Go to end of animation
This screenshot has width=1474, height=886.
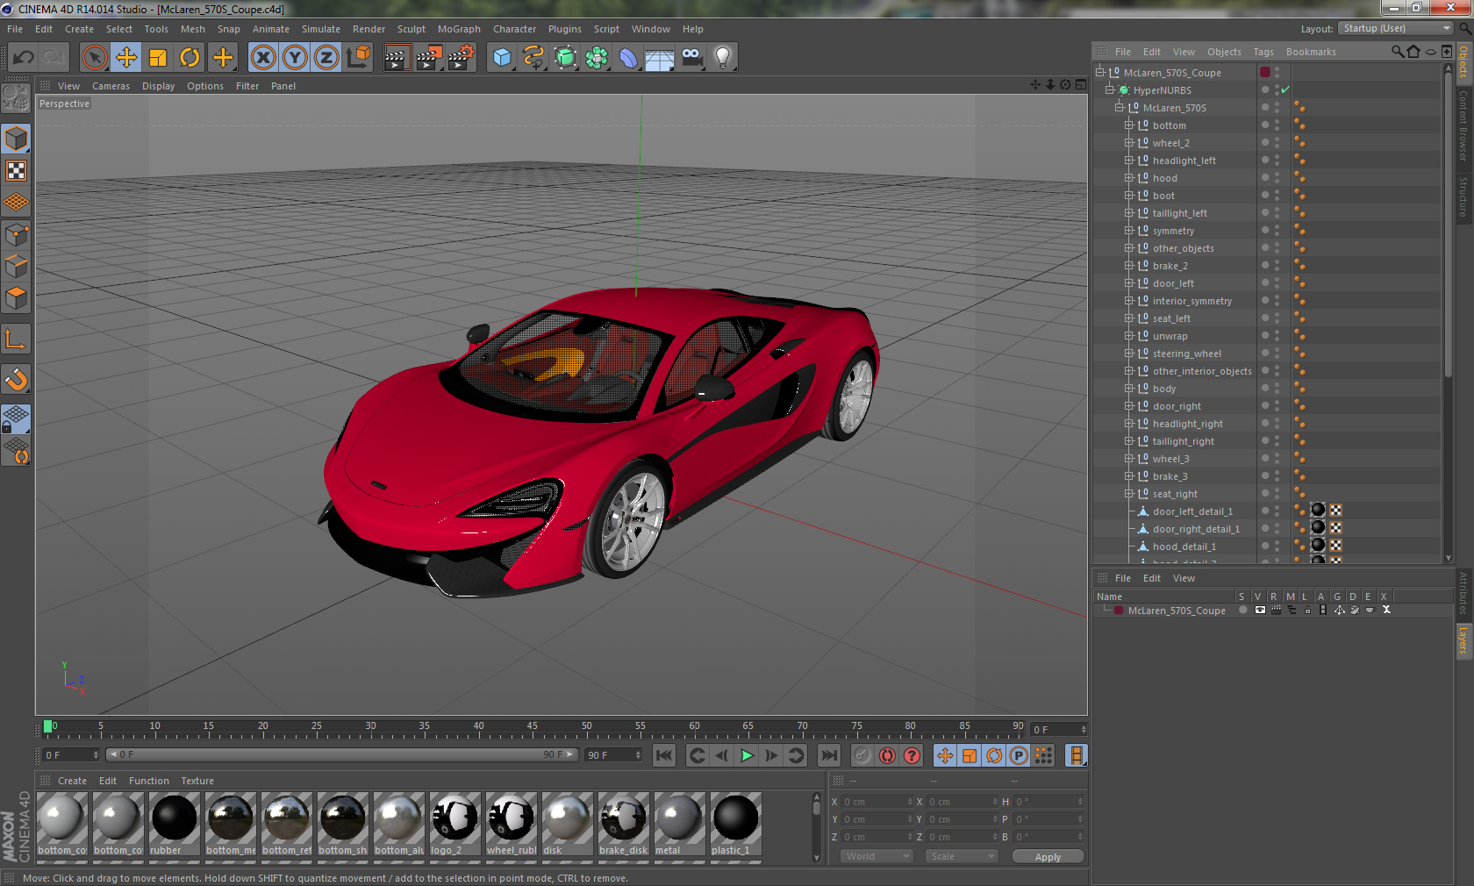pos(828,755)
